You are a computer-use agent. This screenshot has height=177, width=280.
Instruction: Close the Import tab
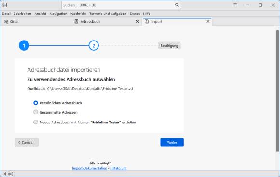click(x=208, y=21)
